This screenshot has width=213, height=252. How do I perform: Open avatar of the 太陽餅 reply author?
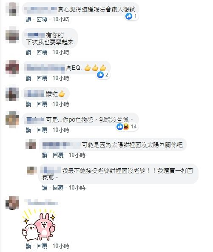pos(31,144)
